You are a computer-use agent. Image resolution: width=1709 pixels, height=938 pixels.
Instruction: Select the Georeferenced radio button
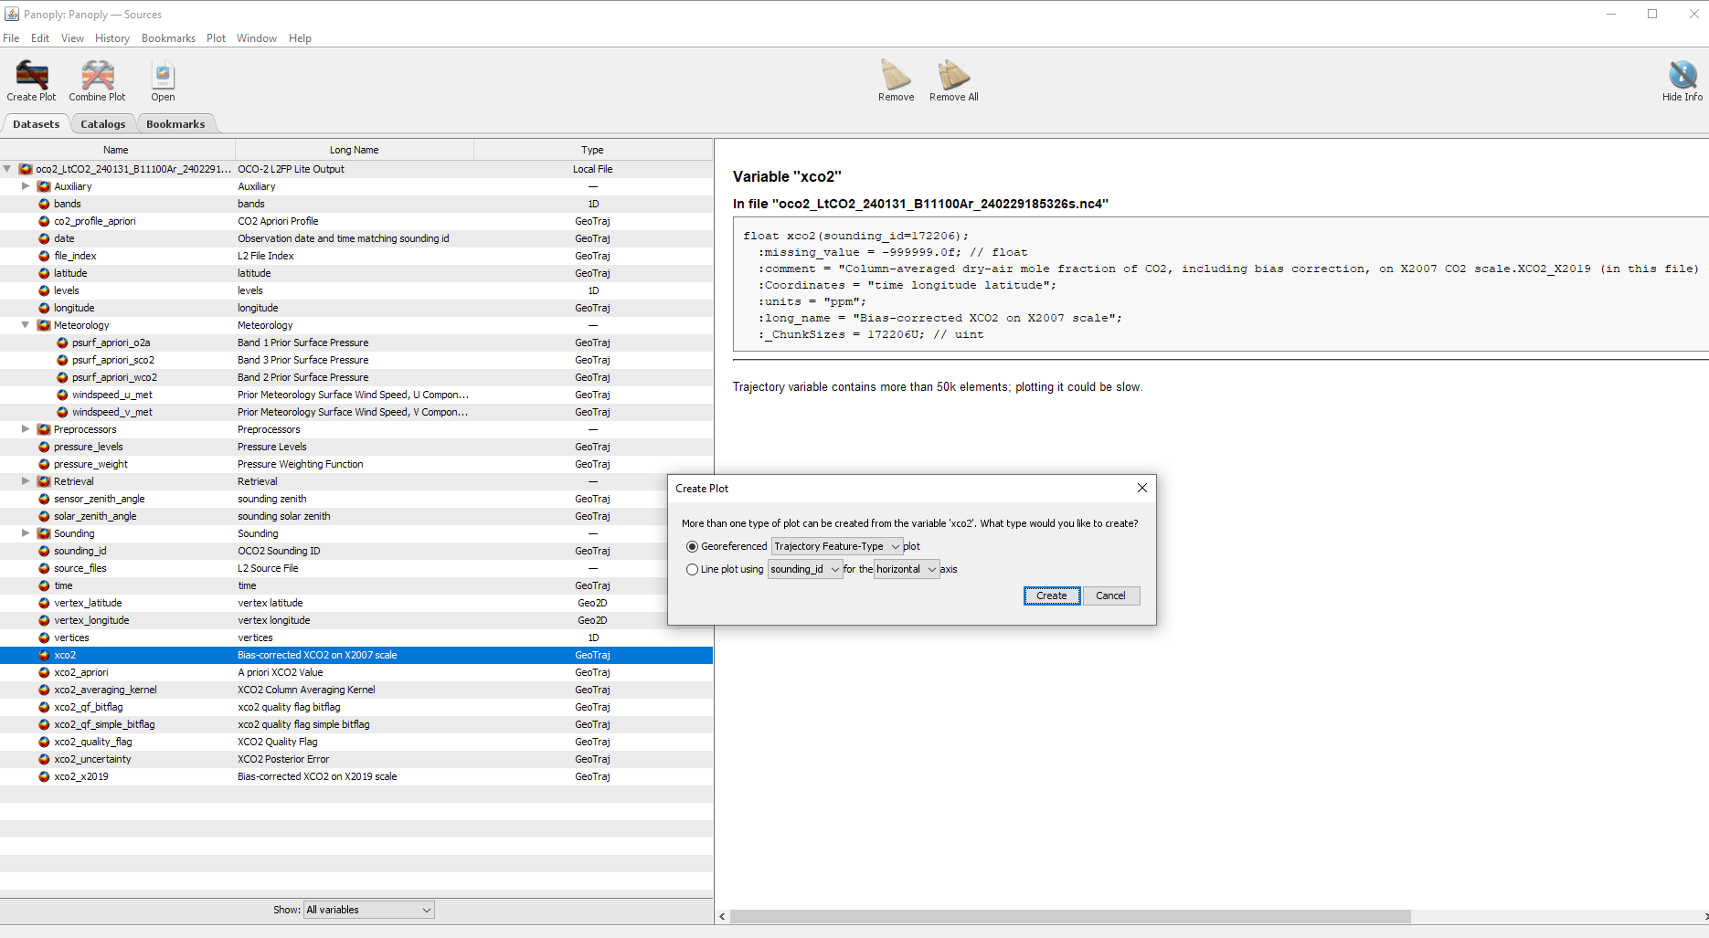tap(692, 546)
